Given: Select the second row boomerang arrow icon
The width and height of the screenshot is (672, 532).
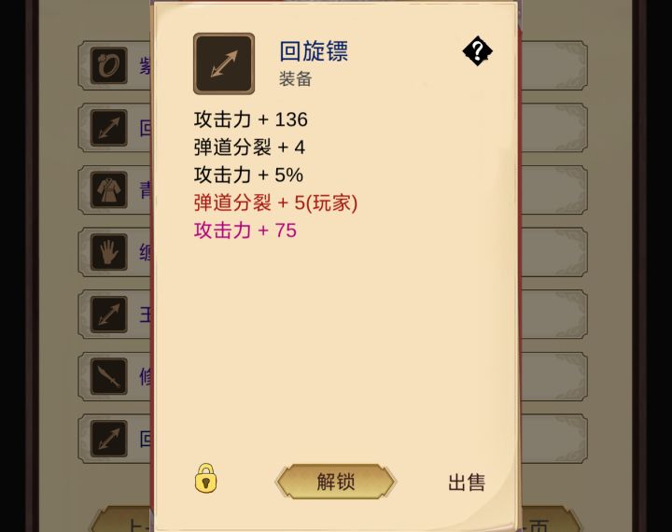Looking at the screenshot, I should (x=109, y=128).
